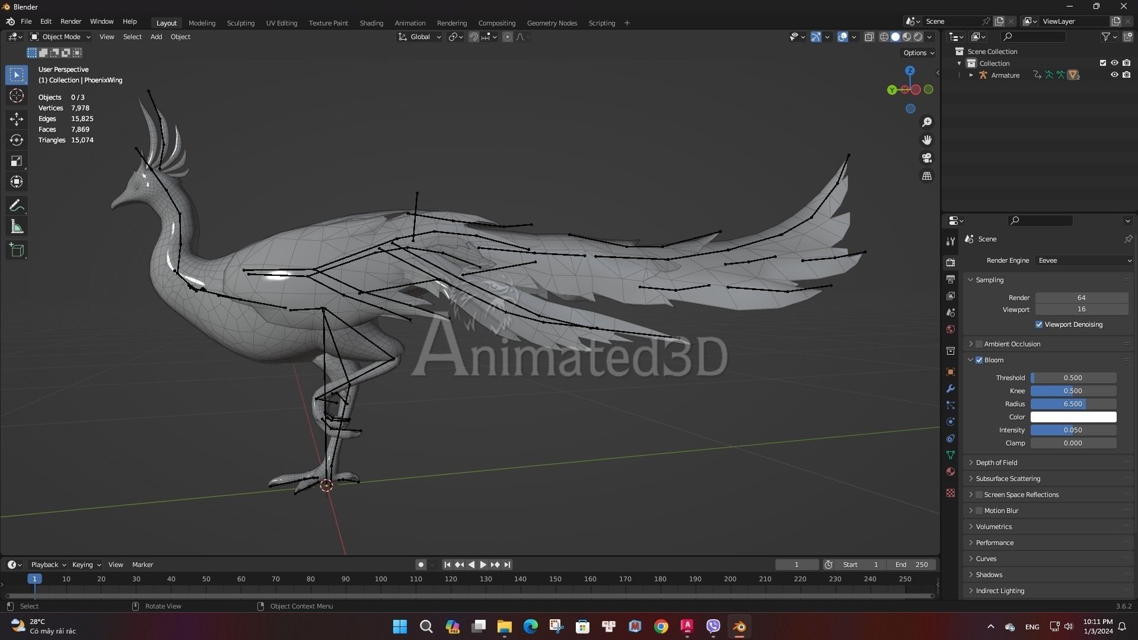Switch to the Geometry Nodes workspace tab

(x=552, y=23)
